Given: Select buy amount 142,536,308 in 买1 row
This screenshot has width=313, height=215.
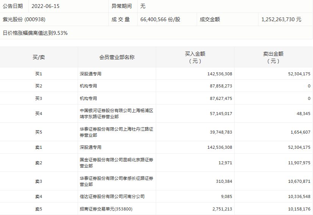Looking at the screenshot, I should [219, 74].
